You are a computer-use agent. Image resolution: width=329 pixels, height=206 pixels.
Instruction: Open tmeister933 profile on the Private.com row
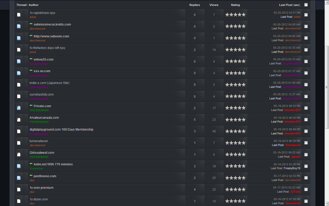tap(292, 110)
